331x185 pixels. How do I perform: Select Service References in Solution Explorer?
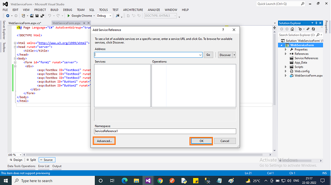click(x=306, y=58)
